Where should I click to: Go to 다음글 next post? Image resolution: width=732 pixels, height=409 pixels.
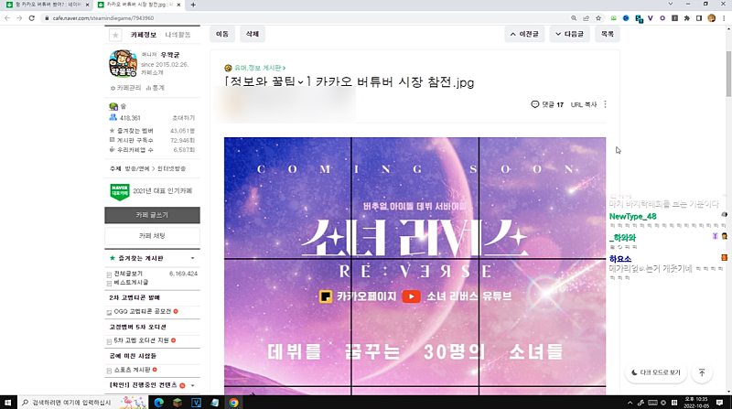click(569, 34)
